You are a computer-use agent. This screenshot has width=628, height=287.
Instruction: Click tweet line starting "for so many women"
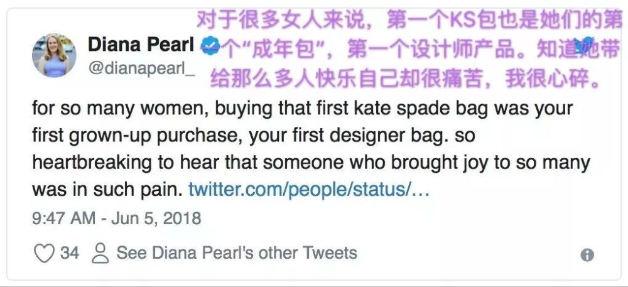[x=302, y=108]
